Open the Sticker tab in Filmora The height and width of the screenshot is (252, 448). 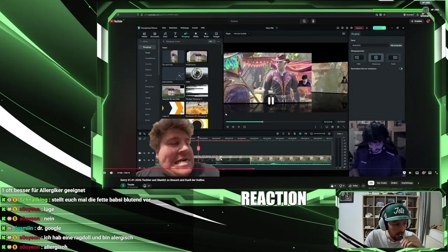click(x=206, y=35)
